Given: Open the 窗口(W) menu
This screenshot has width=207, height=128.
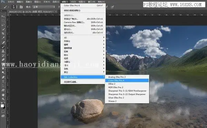Looking at the screenshot, I should click(x=91, y=2).
